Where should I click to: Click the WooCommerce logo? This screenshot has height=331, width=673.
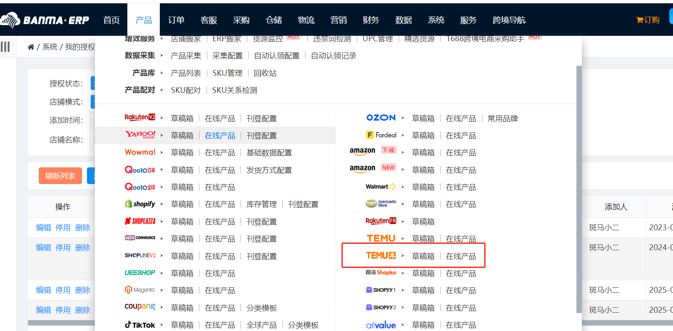(x=140, y=238)
